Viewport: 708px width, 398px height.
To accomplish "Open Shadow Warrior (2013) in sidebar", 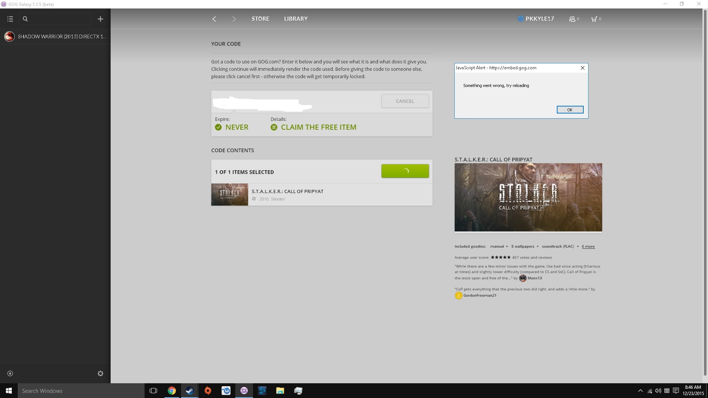I will (55, 36).
